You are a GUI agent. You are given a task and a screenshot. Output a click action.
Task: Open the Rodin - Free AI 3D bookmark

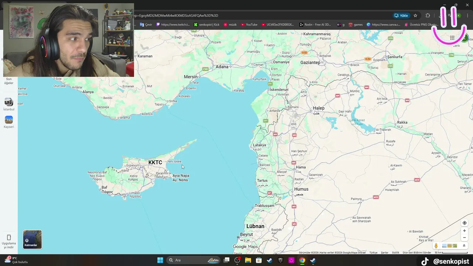tap(315, 25)
